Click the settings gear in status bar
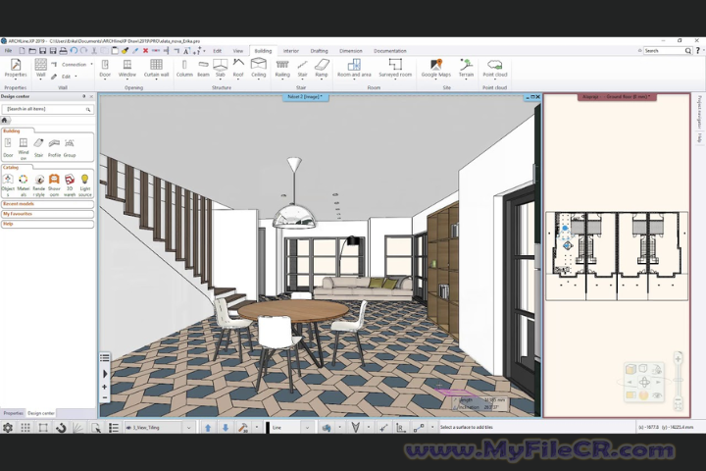Screen dimensions: 706x471 [x=8, y=427]
